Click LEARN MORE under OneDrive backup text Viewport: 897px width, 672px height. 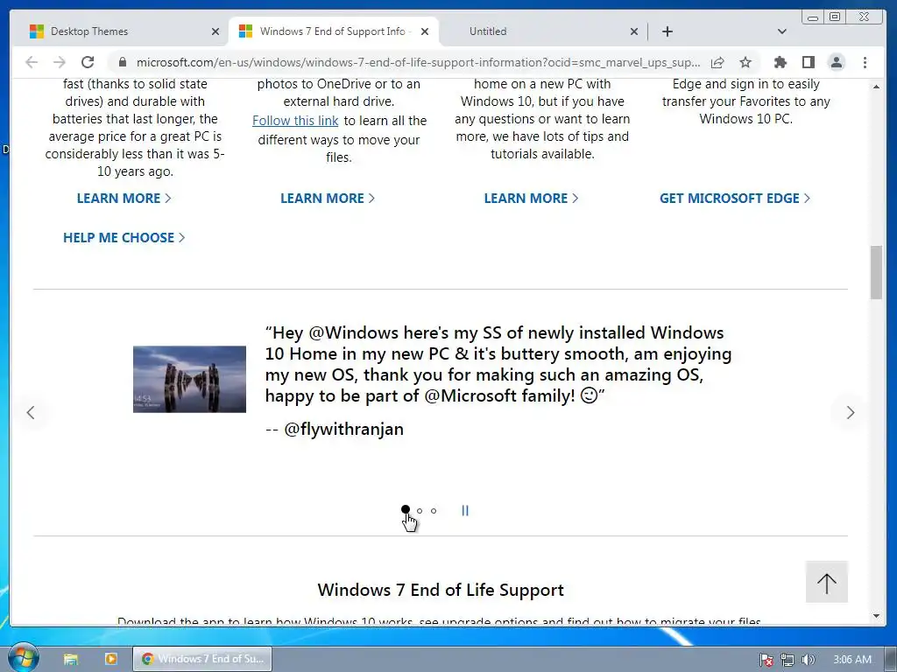[328, 199]
